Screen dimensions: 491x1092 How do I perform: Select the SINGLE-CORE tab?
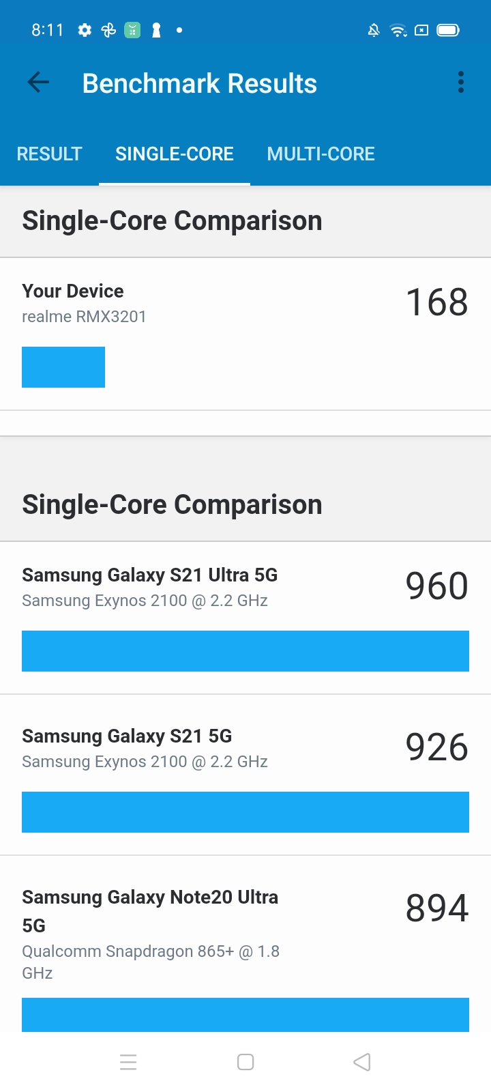175,154
